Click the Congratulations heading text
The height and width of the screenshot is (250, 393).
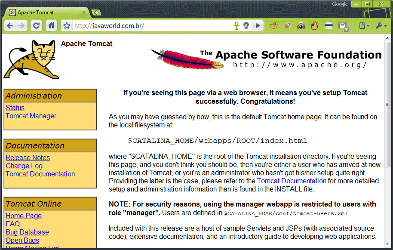click(x=245, y=97)
